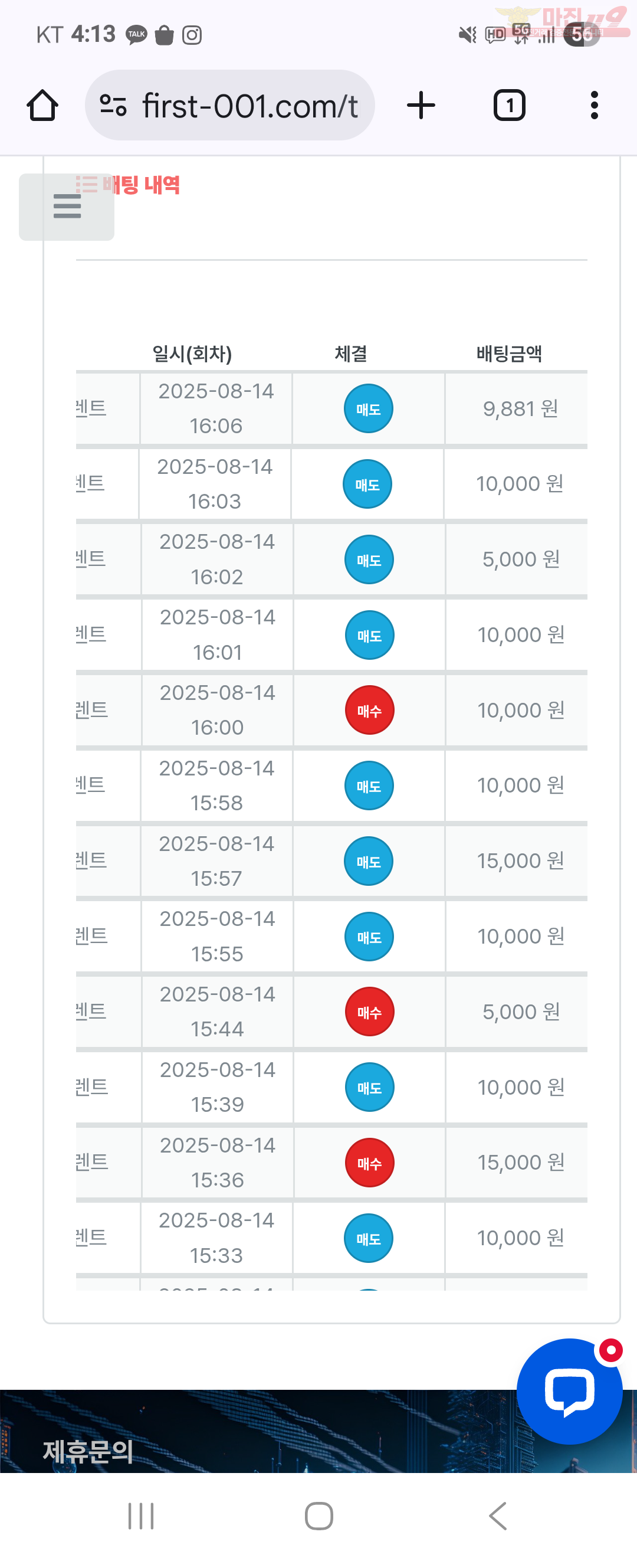Select the 일시(회차) column header

[192, 354]
